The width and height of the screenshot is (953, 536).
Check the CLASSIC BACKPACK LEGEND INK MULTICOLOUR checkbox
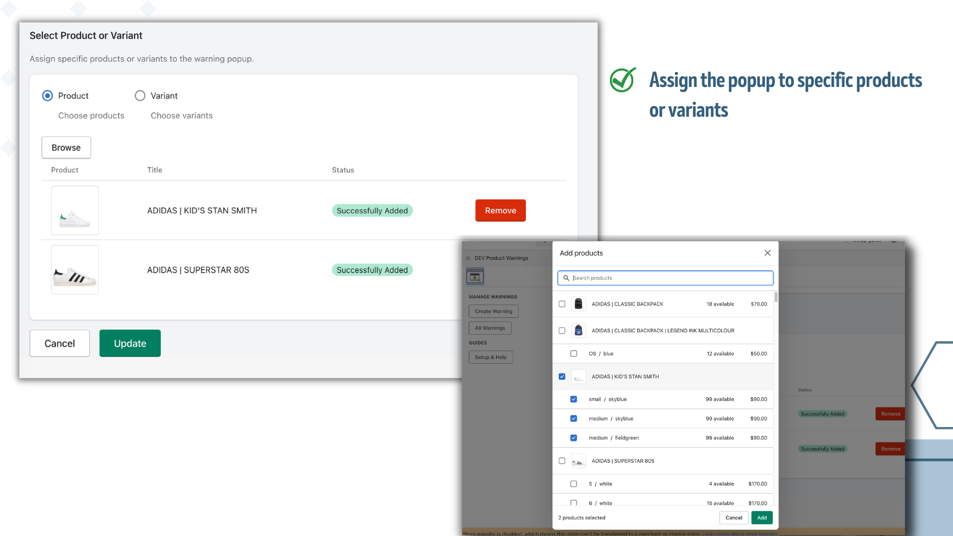562,331
